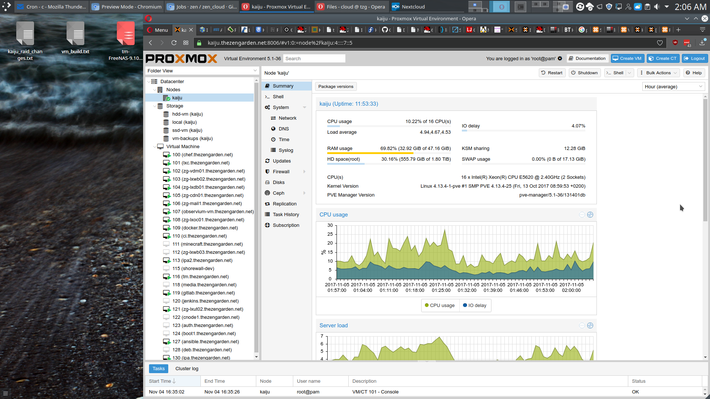The width and height of the screenshot is (710, 399).
Task: Open the node Shell menu item
Action: (x=278, y=97)
